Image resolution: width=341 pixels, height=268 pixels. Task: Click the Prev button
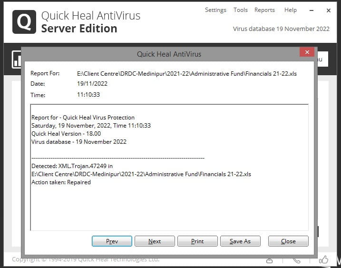(112, 241)
